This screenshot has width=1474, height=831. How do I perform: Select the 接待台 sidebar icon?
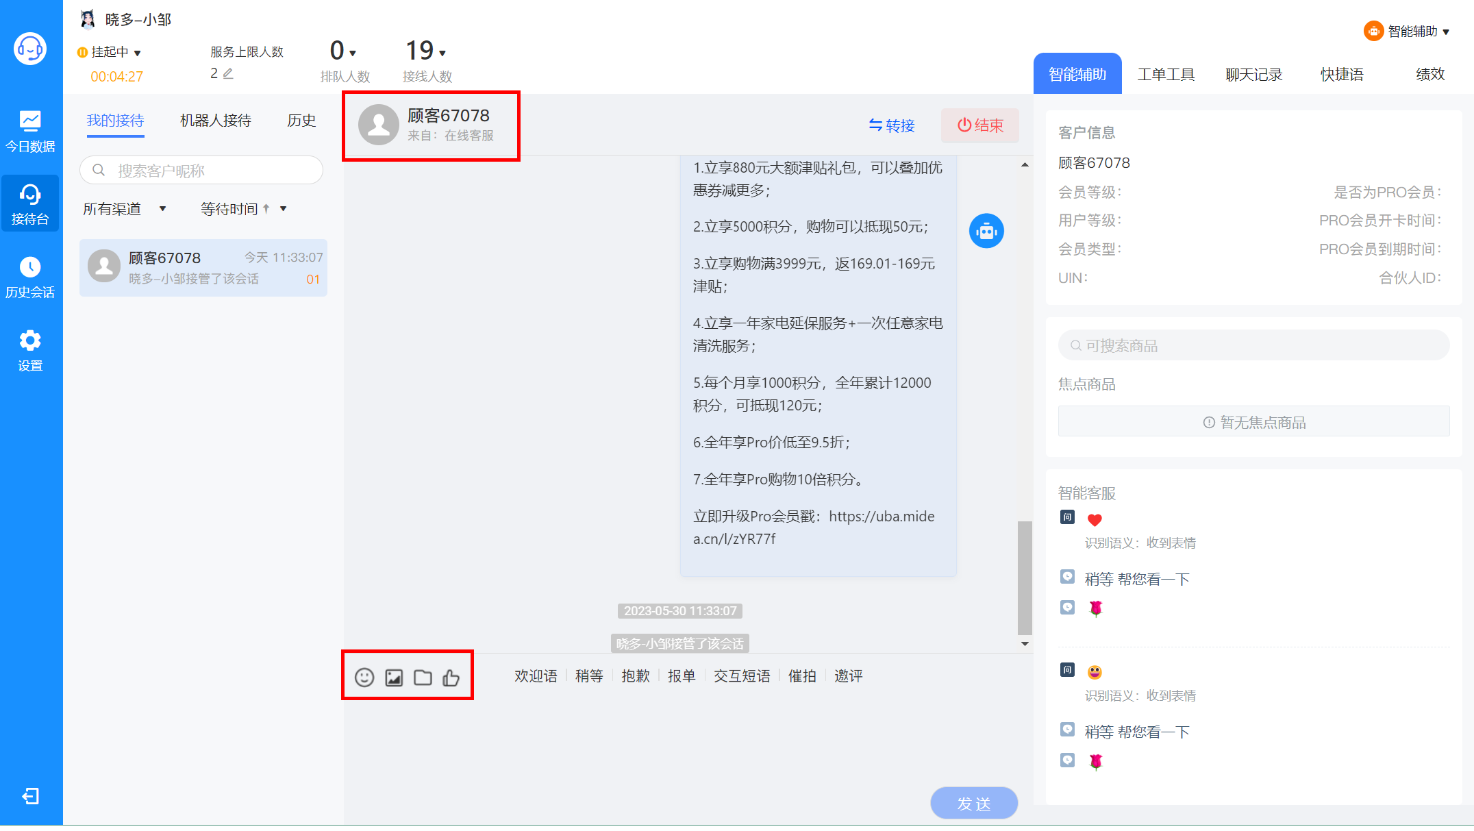(30, 203)
